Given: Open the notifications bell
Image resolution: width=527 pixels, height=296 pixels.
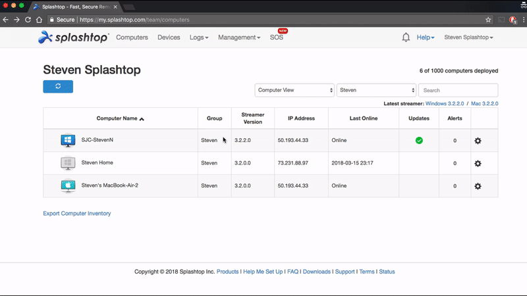Looking at the screenshot, I should click(406, 37).
